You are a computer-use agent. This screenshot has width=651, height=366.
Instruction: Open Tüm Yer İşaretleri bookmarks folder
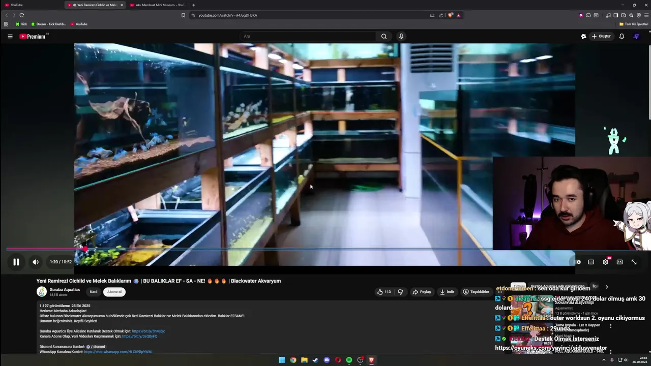click(634, 24)
